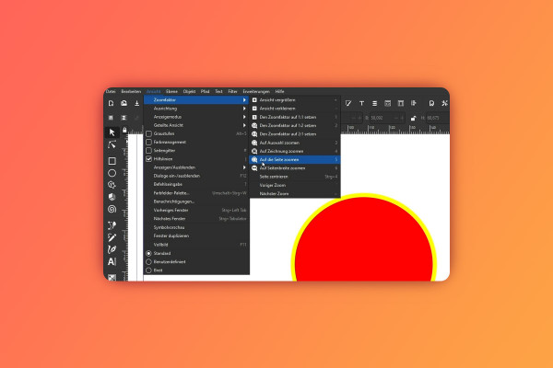Click the Select all objects icon
The height and width of the screenshot is (368, 553).
[x=111, y=118]
